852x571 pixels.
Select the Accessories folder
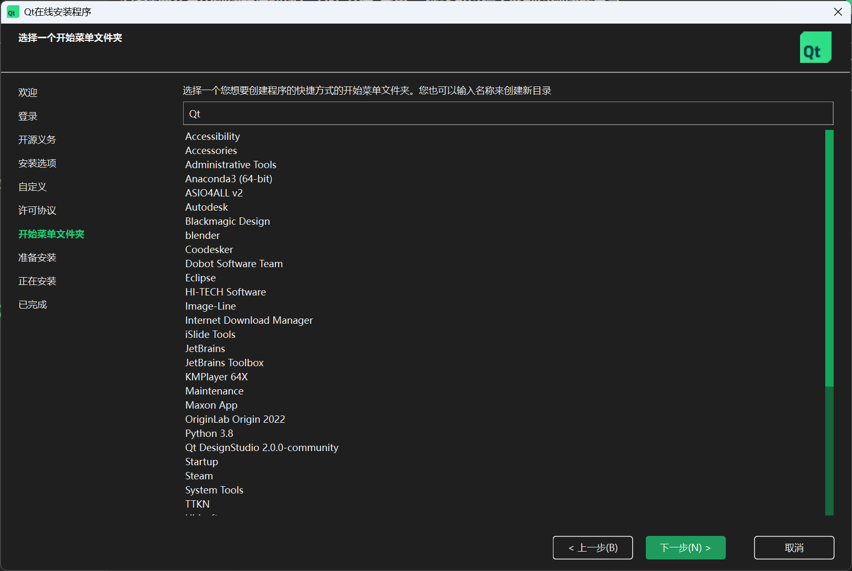(x=211, y=150)
